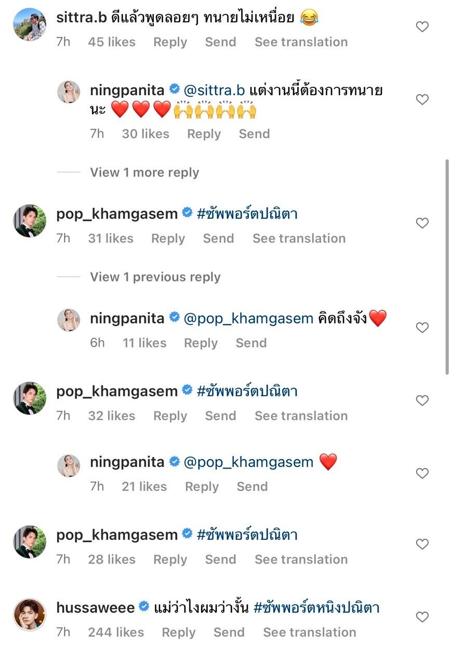
Task: Like sittra.b's comment with the heart
Action: point(422,27)
